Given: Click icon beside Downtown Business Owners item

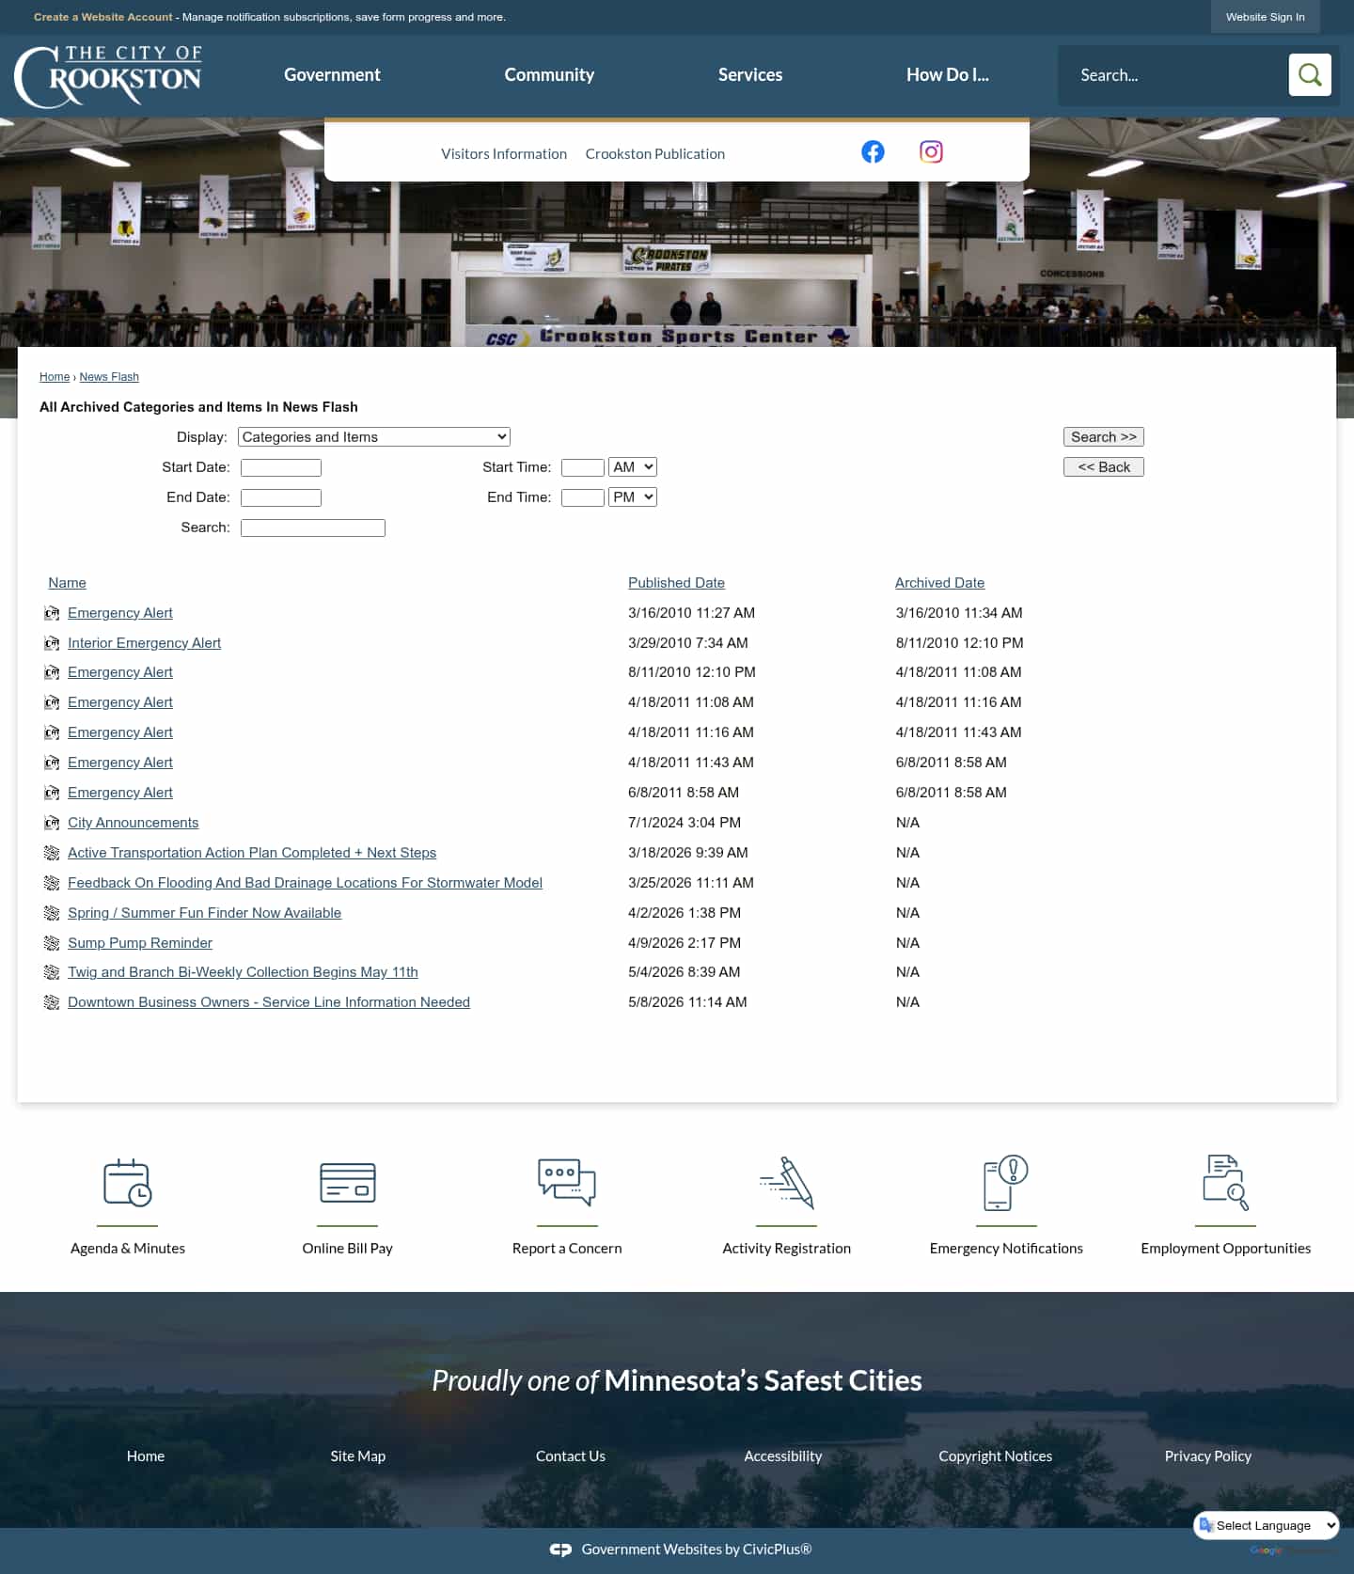Looking at the screenshot, I should pos(52,1002).
